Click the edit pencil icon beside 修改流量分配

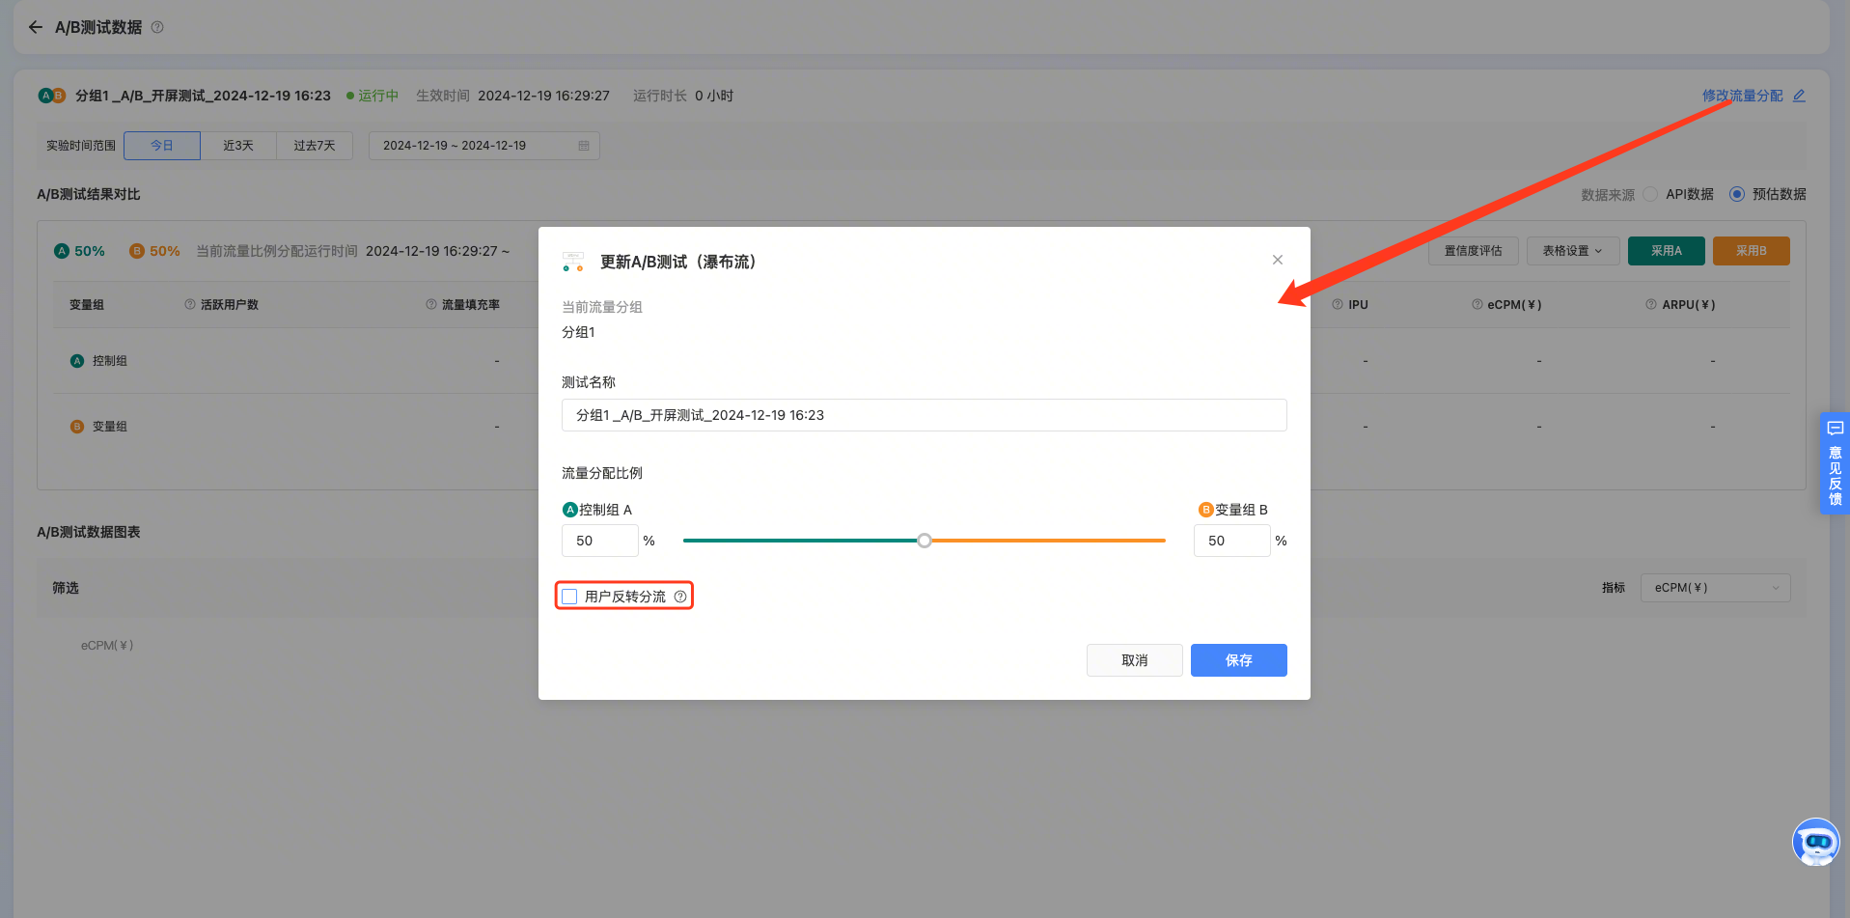[1799, 96]
